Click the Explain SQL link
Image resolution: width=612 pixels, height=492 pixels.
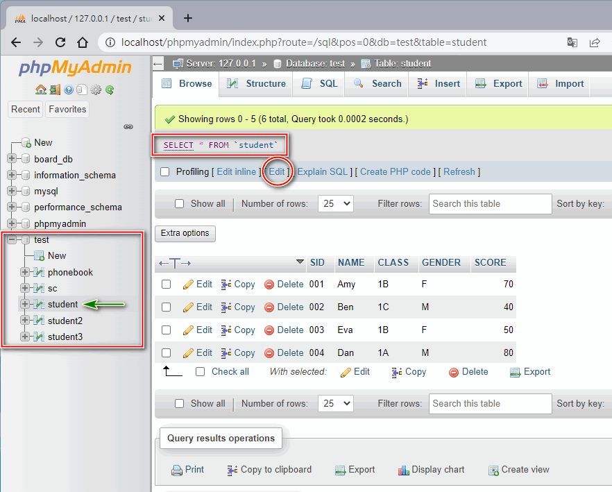tap(323, 172)
